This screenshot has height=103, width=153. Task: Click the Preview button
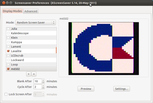[x=86, y=89]
